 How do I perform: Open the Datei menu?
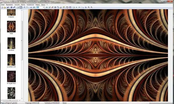[3, 5]
